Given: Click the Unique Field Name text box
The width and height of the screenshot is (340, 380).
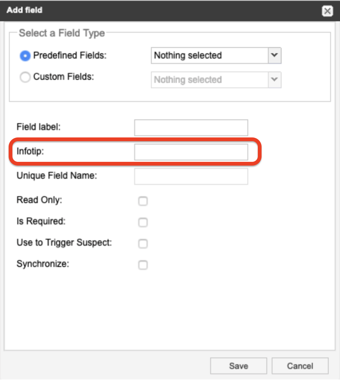Looking at the screenshot, I should click(191, 176).
